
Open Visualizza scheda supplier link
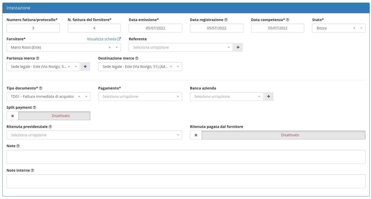(104, 39)
